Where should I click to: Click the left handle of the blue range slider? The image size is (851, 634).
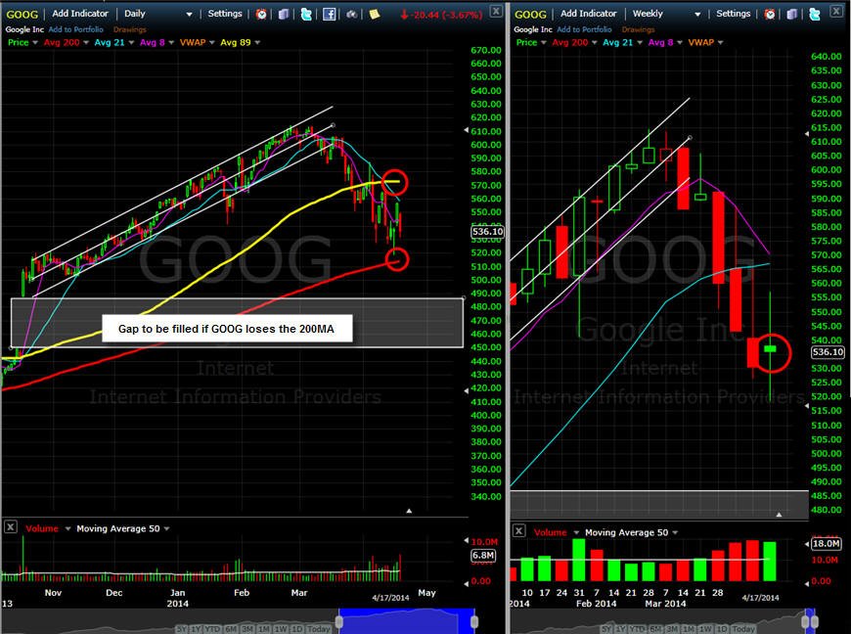point(339,622)
